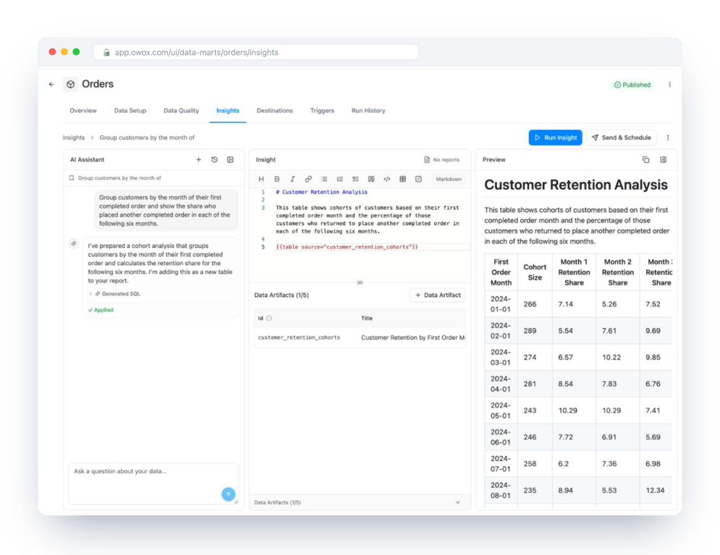Viewport: 720px width, 555px height.
Task: Click the Insights breadcrumb link
Action: tap(74, 137)
